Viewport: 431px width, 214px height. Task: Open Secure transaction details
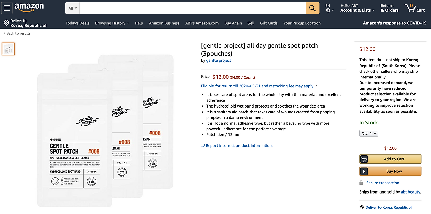[x=383, y=183]
